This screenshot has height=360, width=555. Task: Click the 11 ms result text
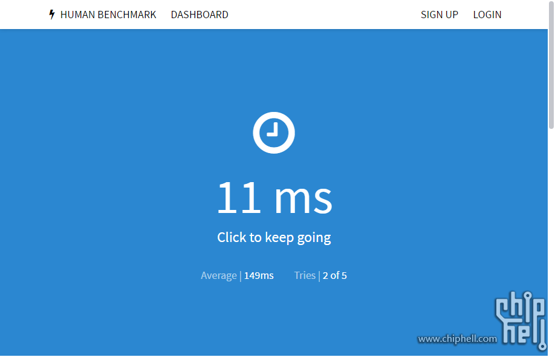click(274, 197)
